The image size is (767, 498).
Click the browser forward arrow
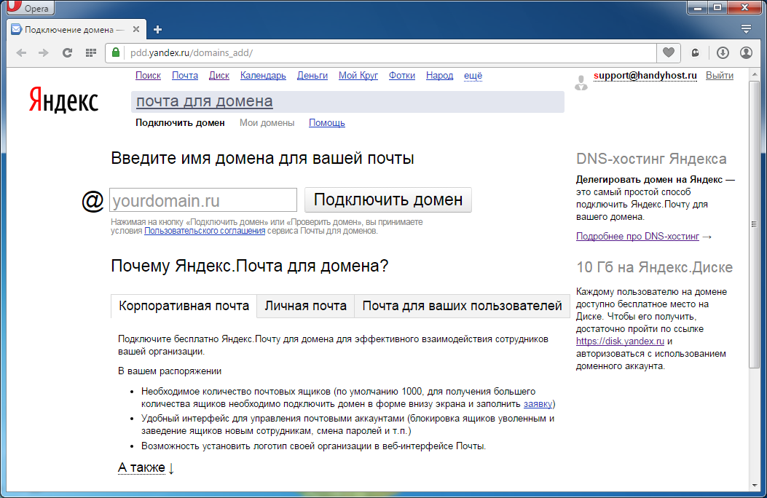pos(44,52)
